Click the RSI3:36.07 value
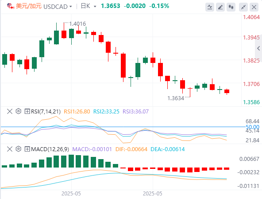The height and width of the screenshot is (199, 262). 136,112
